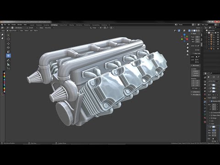Hide the last object in the outliner list
Image resolution: width=220 pixels, height=165 pixels.
[x=218, y=49]
